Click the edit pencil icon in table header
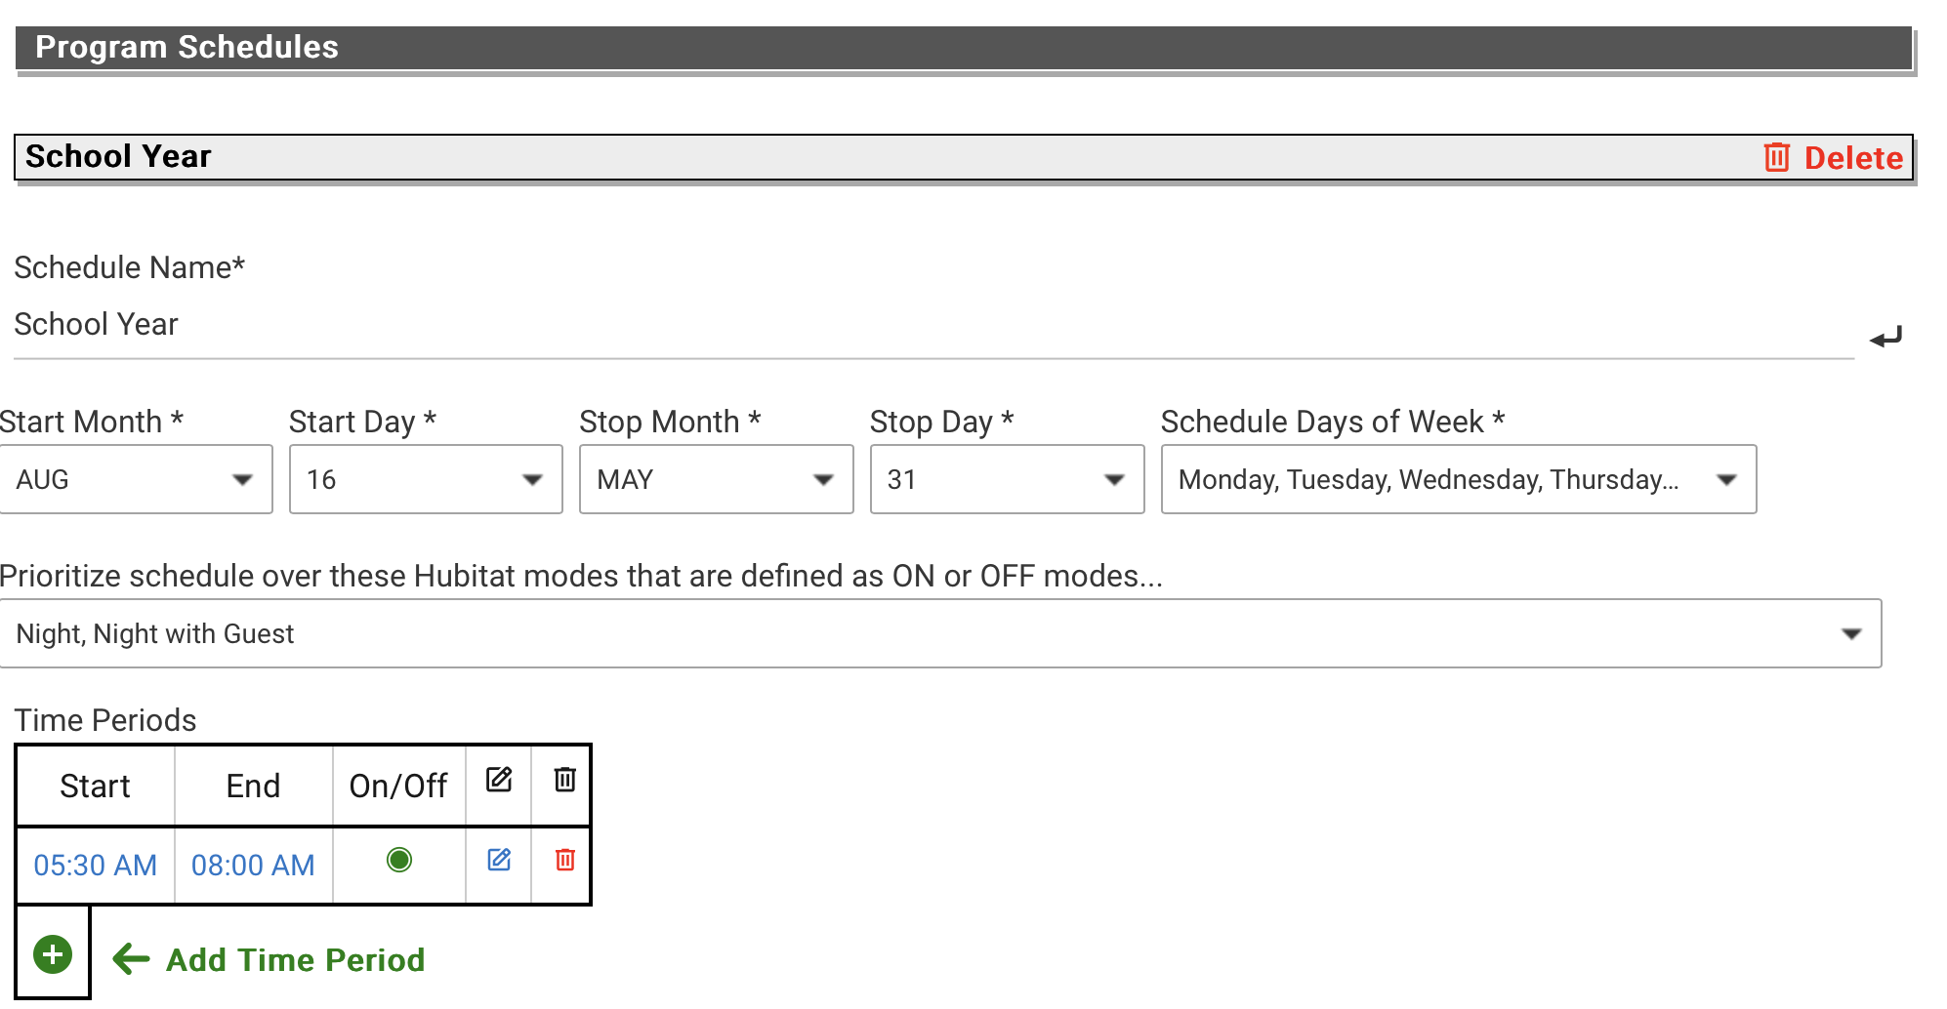This screenshot has width=1947, height=1009. (x=499, y=781)
